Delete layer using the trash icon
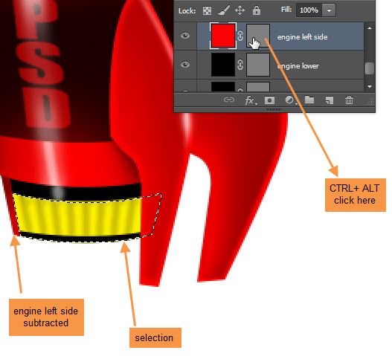 350,100
